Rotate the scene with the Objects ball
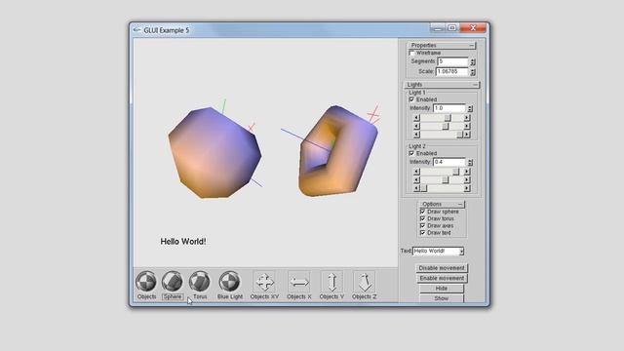Screen dimensions: 624x351 pyautogui.click(x=146, y=282)
